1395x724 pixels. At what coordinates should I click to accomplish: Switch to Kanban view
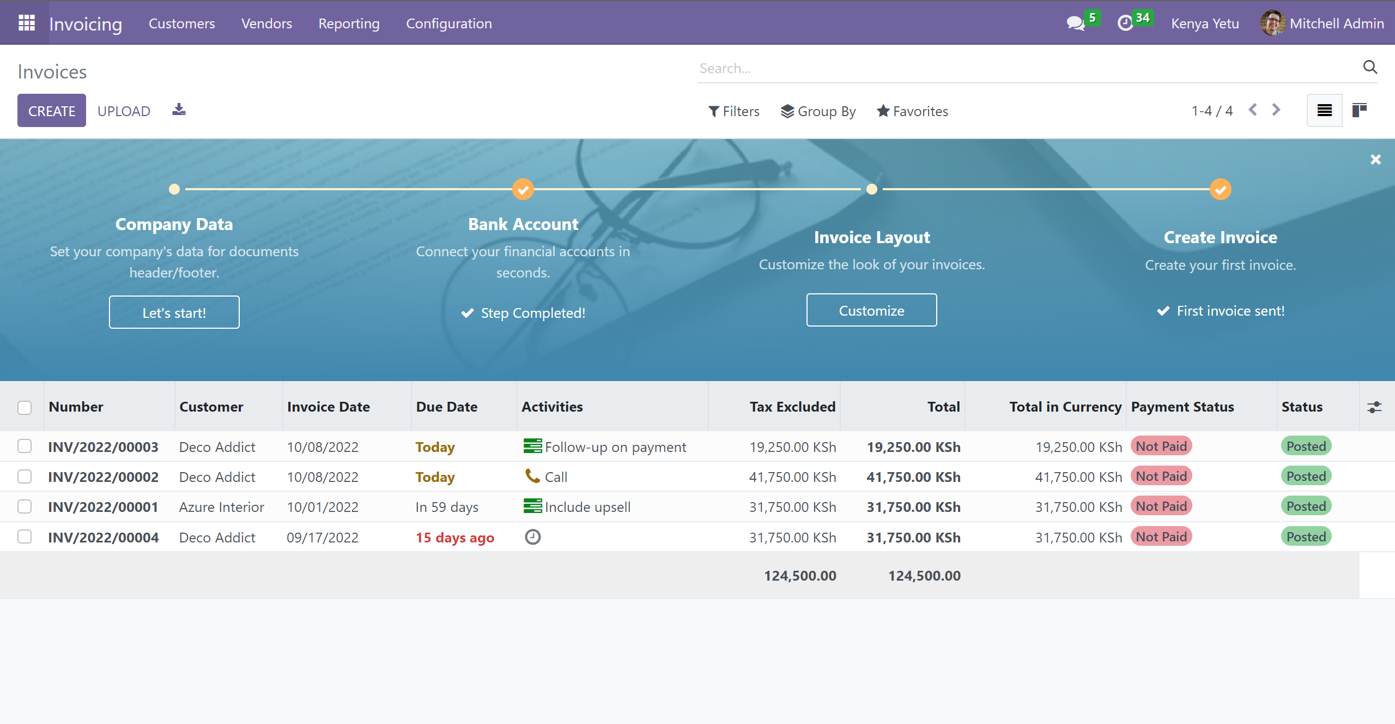point(1360,110)
